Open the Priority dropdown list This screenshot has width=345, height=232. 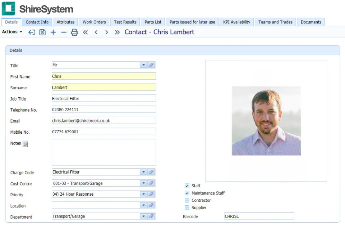click(143, 194)
